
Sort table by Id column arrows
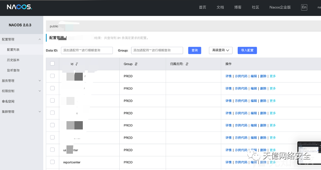click(77, 64)
